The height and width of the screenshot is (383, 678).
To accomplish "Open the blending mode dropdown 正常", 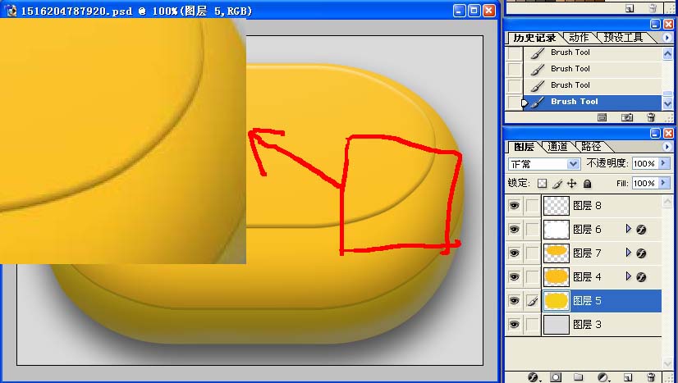I will coord(544,164).
